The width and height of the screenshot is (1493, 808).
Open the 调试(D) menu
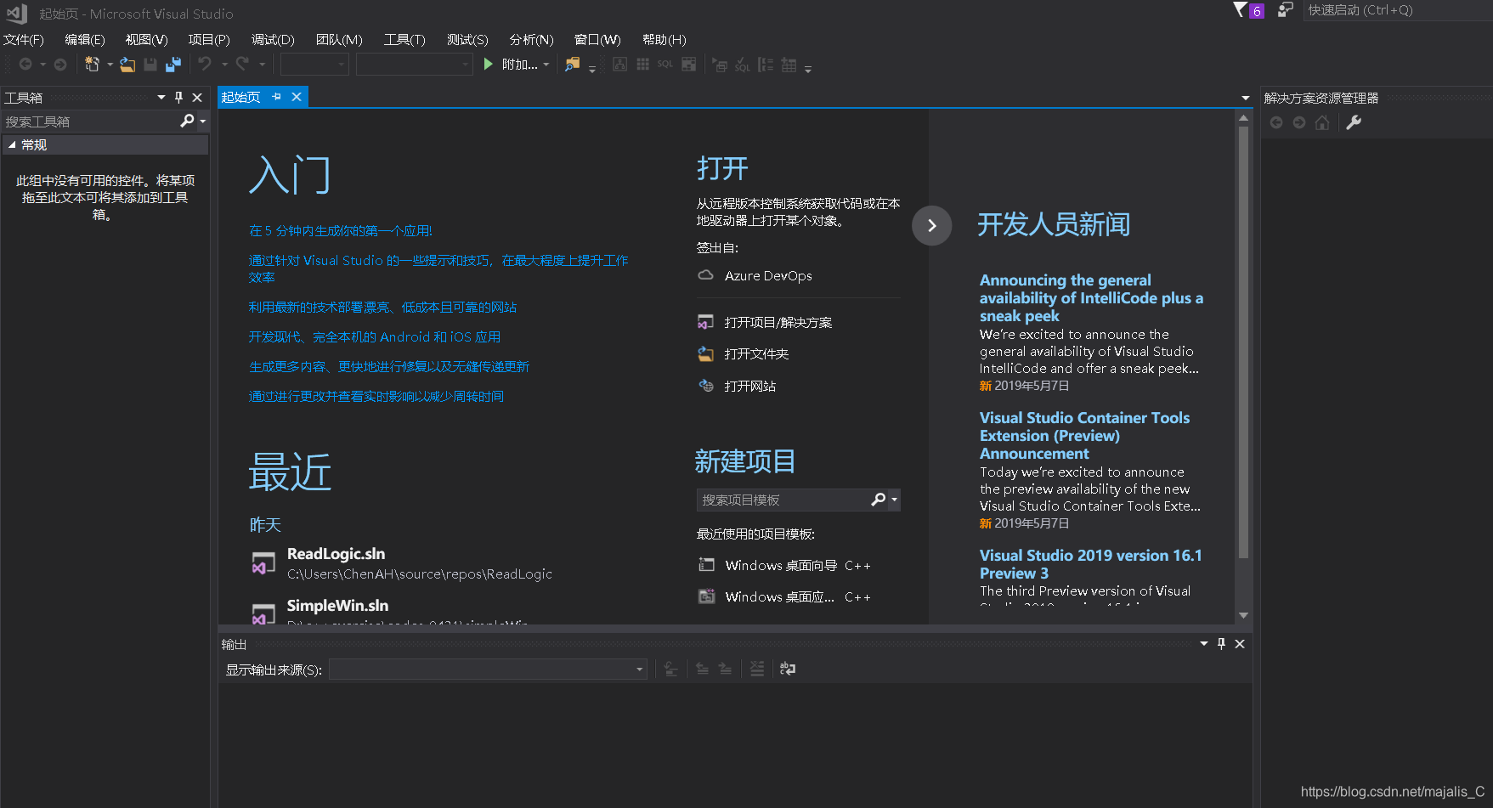pos(273,40)
